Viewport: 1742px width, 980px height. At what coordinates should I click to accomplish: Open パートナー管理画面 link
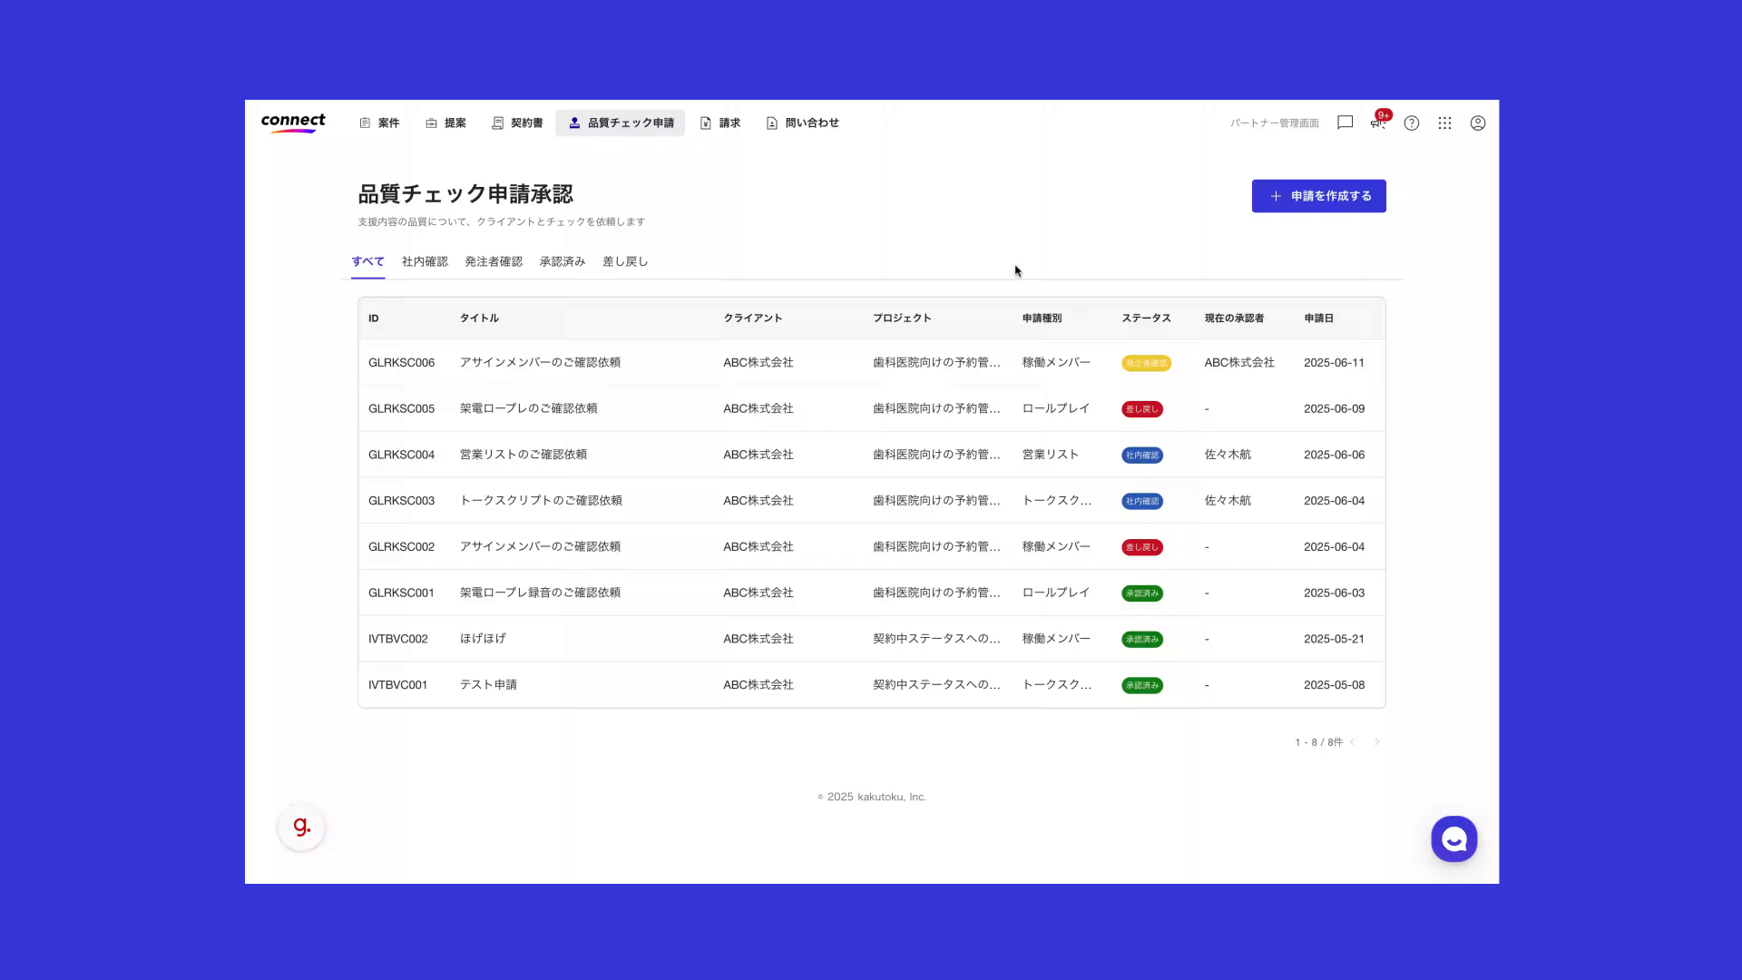point(1274,123)
